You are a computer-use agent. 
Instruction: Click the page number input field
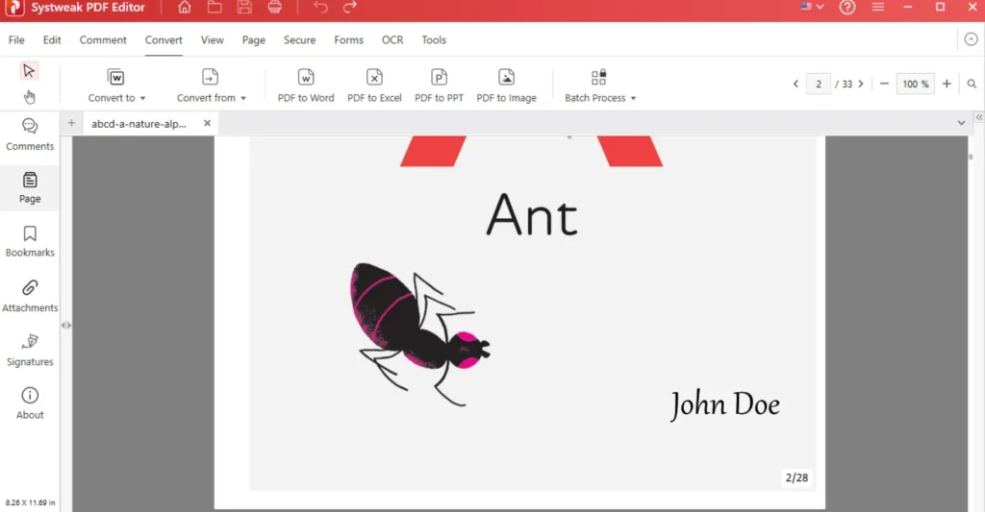(819, 84)
